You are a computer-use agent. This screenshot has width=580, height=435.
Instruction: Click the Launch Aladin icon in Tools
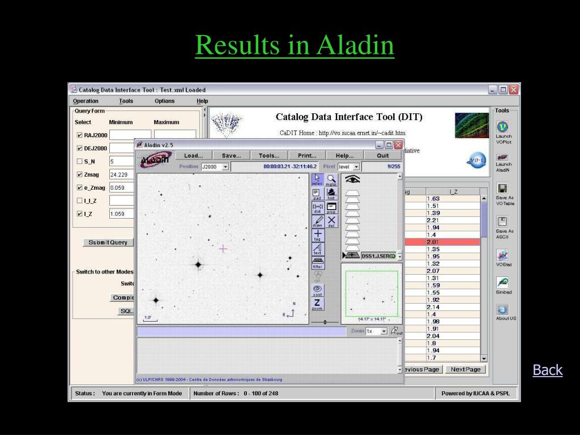click(x=502, y=157)
